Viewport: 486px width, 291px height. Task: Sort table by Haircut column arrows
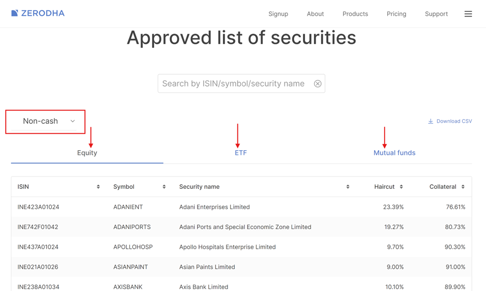tap(401, 187)
